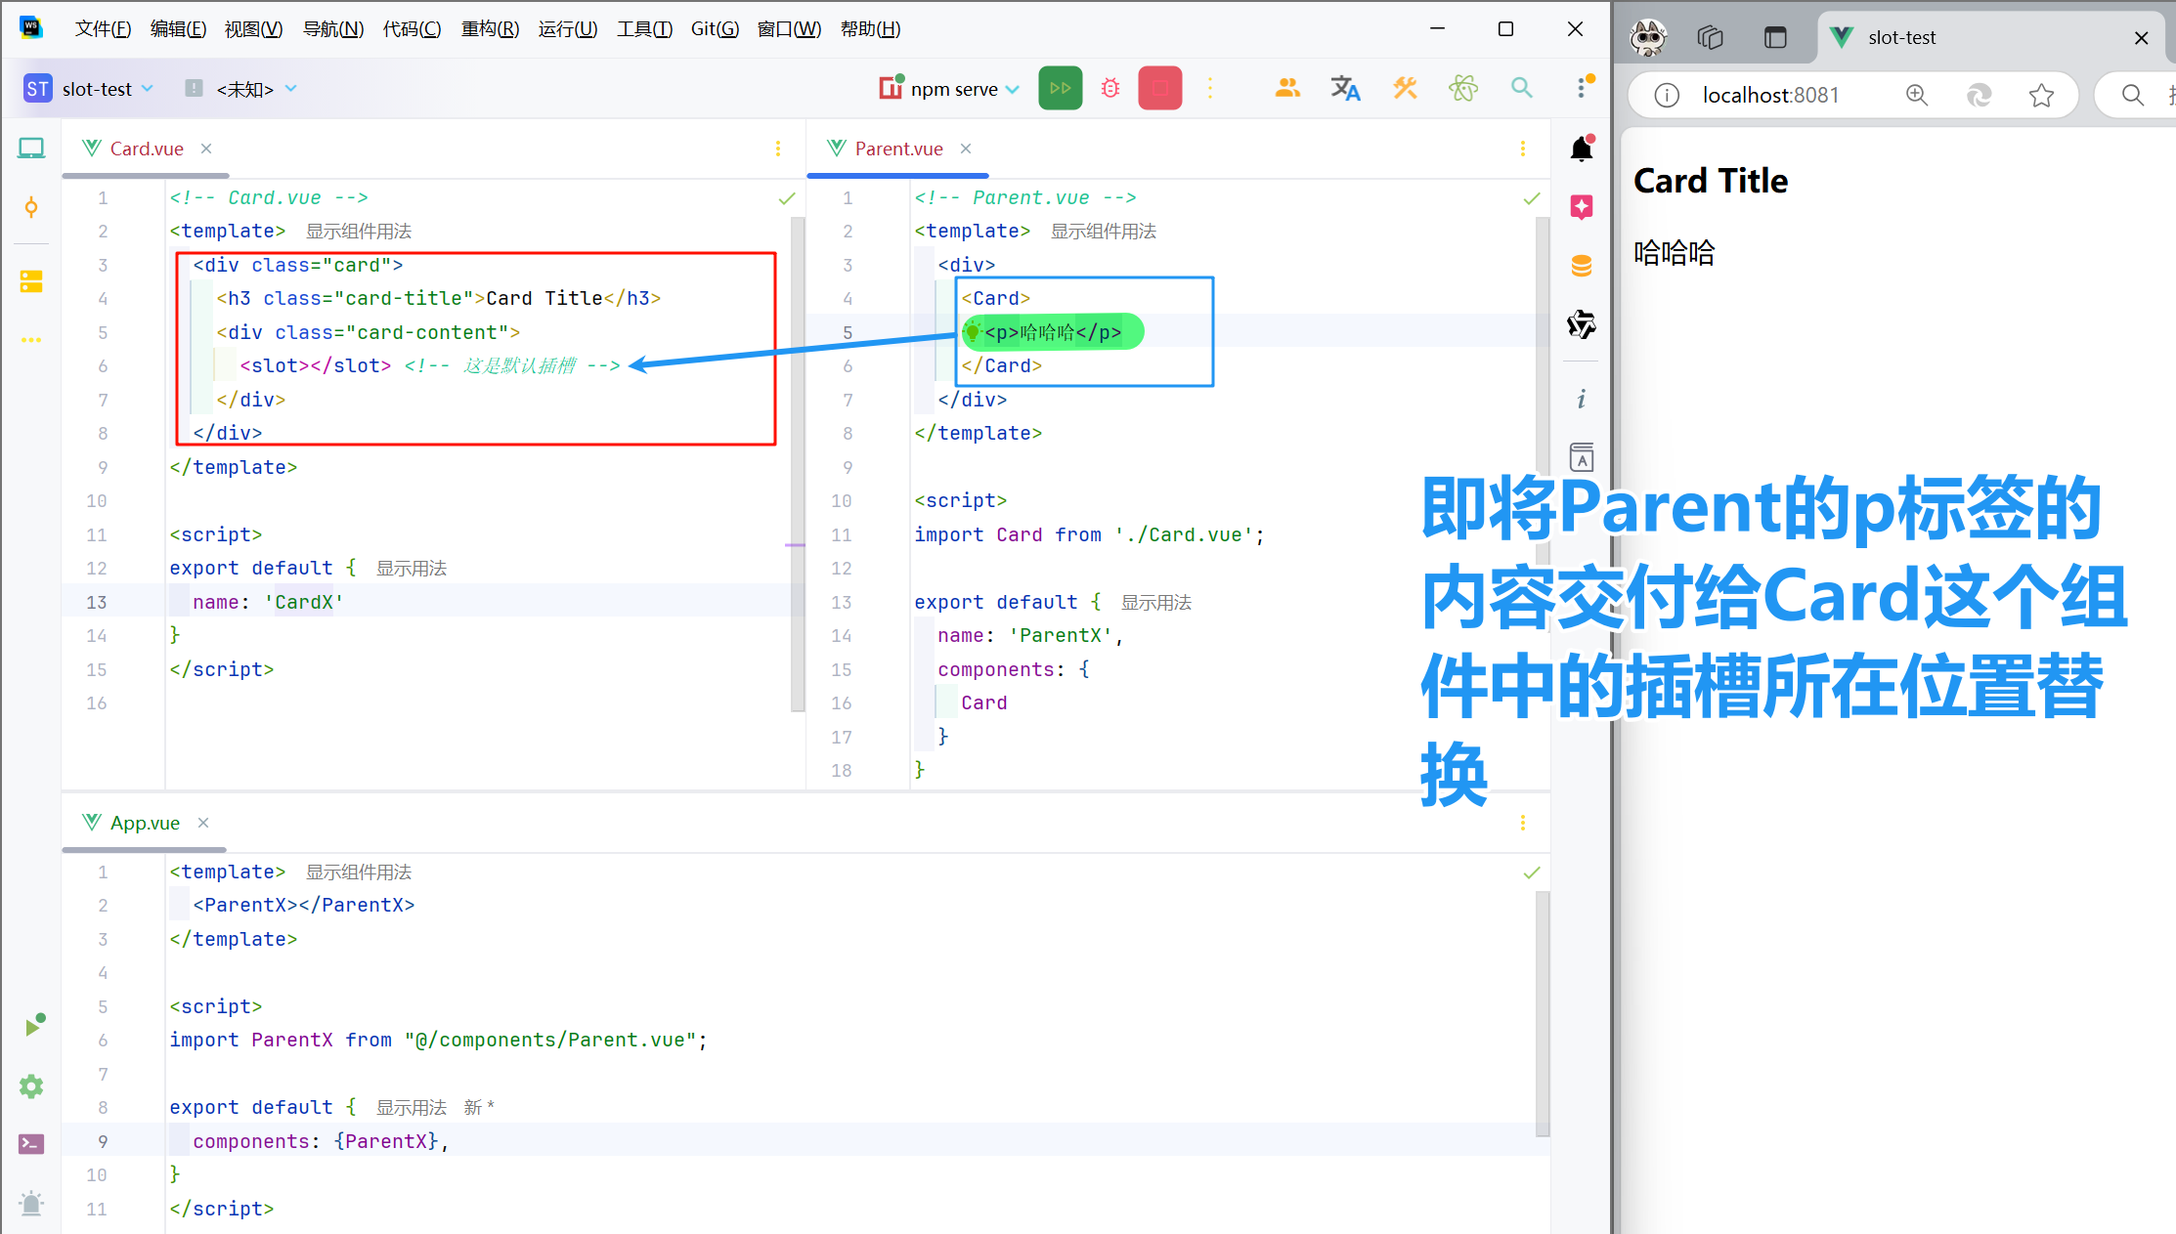Open the 编辑(E) menu

(x=178, y=29)
